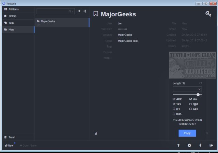Refresh the generated password icon

coord(200,83)
